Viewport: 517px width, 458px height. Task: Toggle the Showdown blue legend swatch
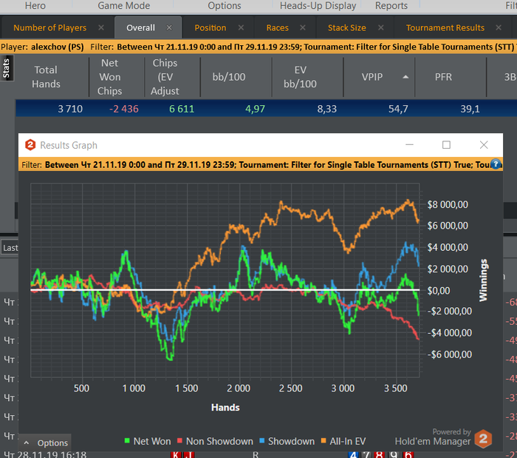click(x=261, y=440)
